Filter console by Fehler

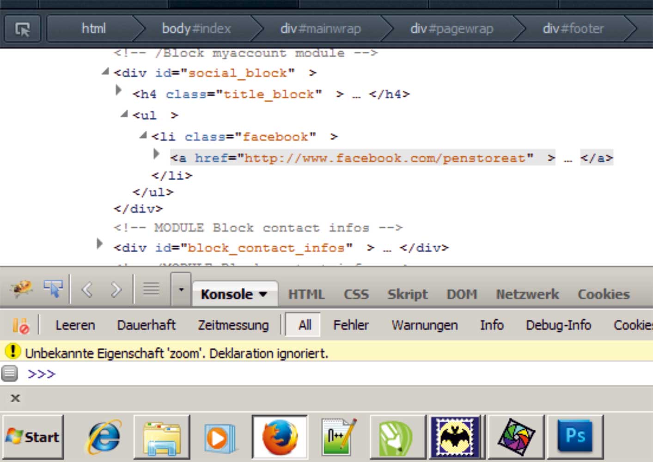click(x=351, y=325)
